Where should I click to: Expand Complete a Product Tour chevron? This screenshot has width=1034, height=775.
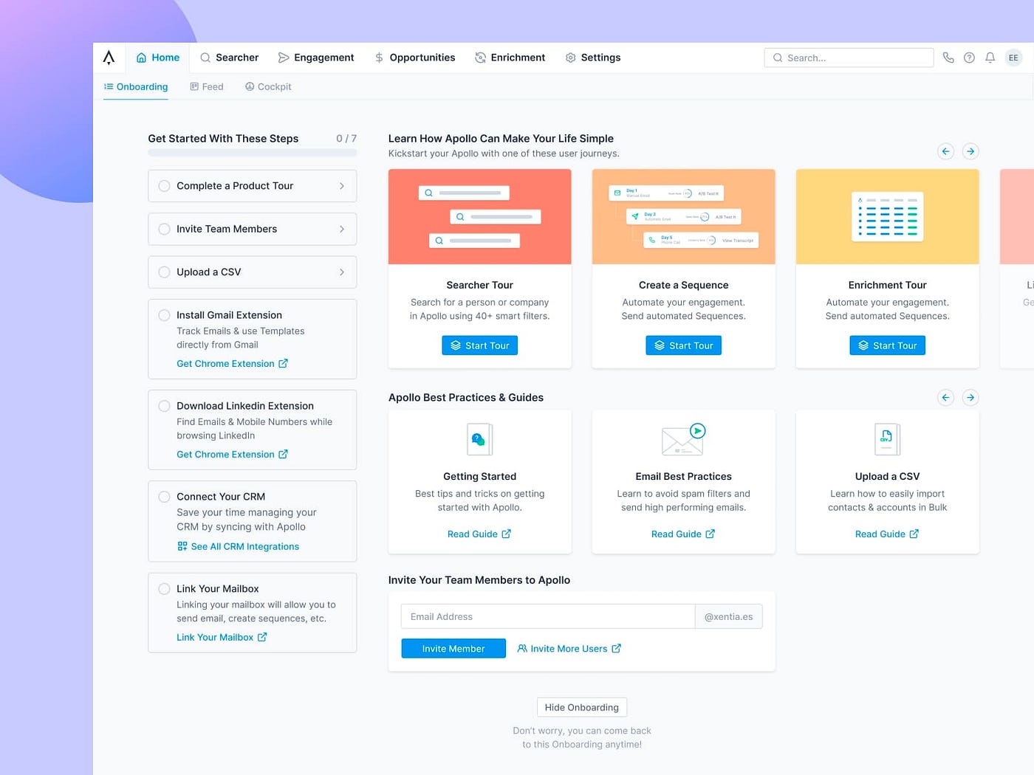click(341, 186)
